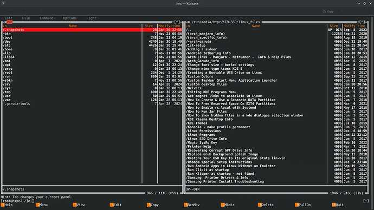Sort left panel by Name column header
The width and height of the screenshot is (374, 210).
73,26
